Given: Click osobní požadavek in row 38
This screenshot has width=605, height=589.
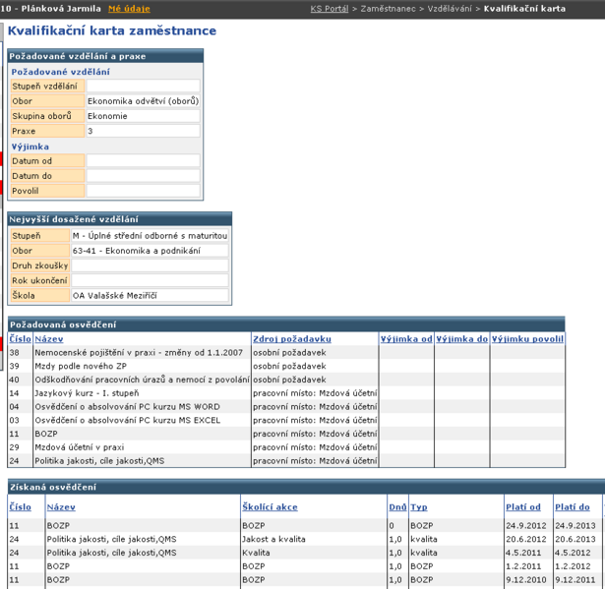Looking at the screenshot, I should [289, 353].
